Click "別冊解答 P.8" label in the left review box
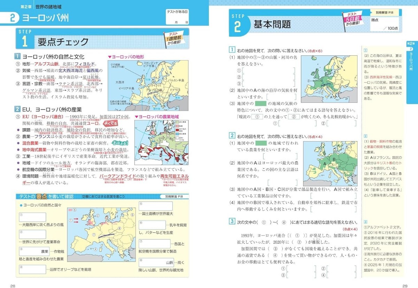Screen dimensions: 418x288 [x=175, y=197]
